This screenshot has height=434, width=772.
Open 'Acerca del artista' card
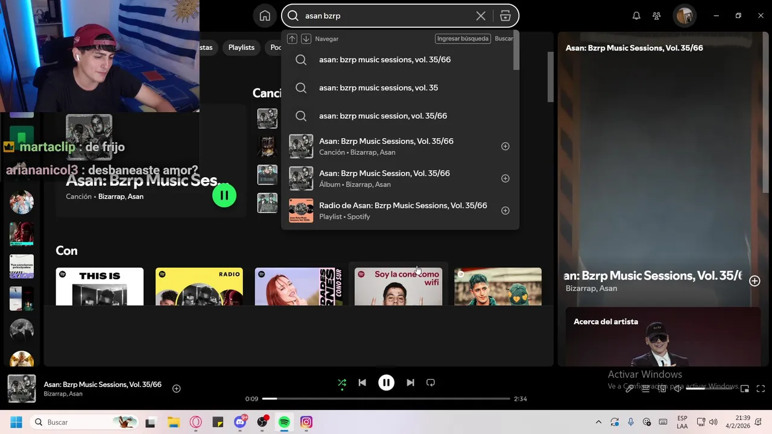(663, 337)
